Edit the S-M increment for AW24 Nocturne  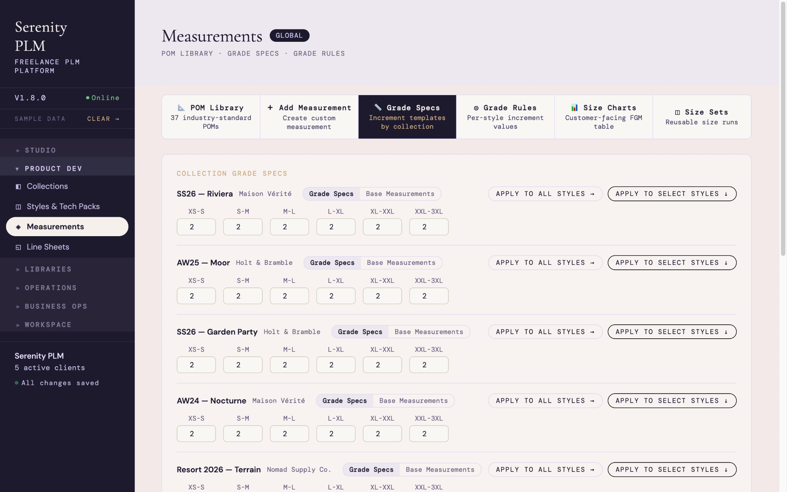tap(243, 434)
